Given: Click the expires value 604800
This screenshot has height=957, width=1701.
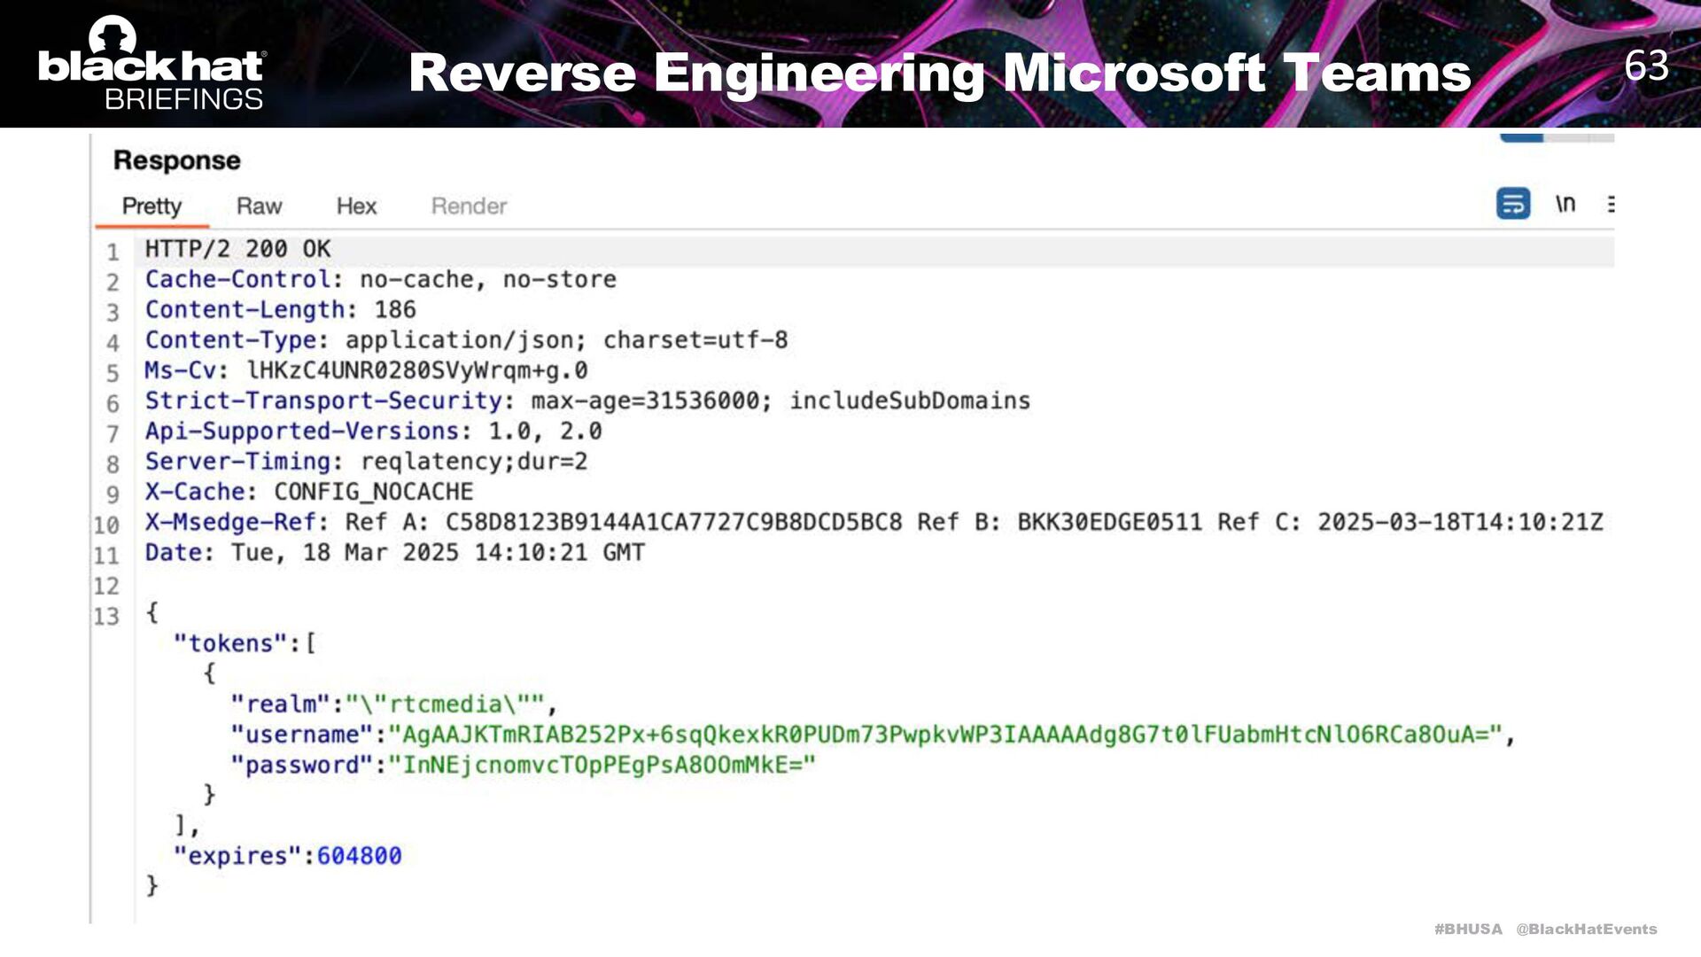Looking at the screenshot, I should click(359, 856).
